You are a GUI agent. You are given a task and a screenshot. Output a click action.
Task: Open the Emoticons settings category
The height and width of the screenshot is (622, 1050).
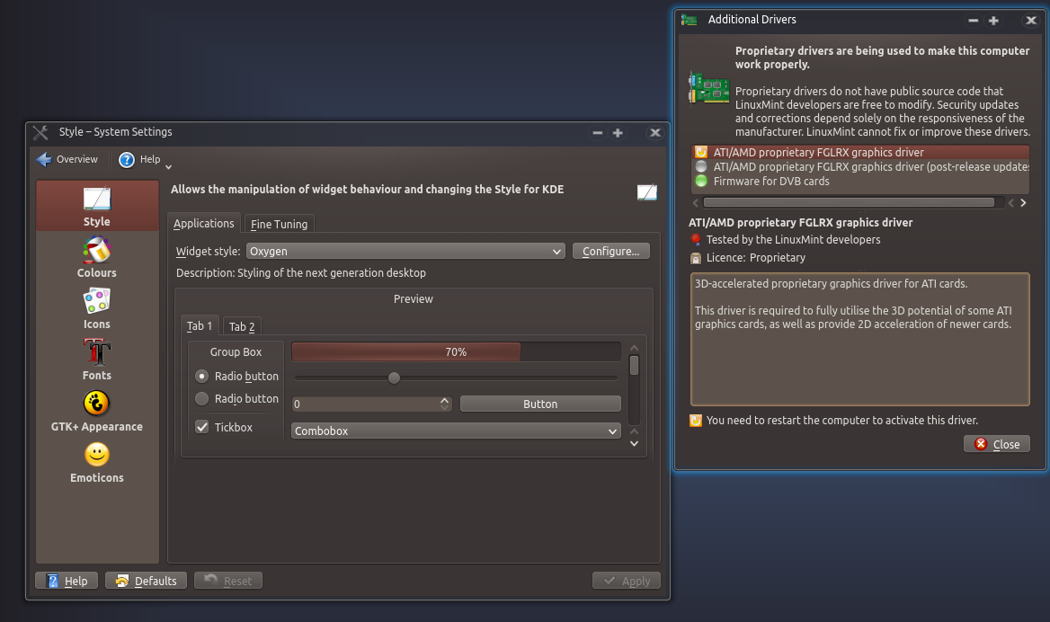pyautogui.click(x=97, y=463)
